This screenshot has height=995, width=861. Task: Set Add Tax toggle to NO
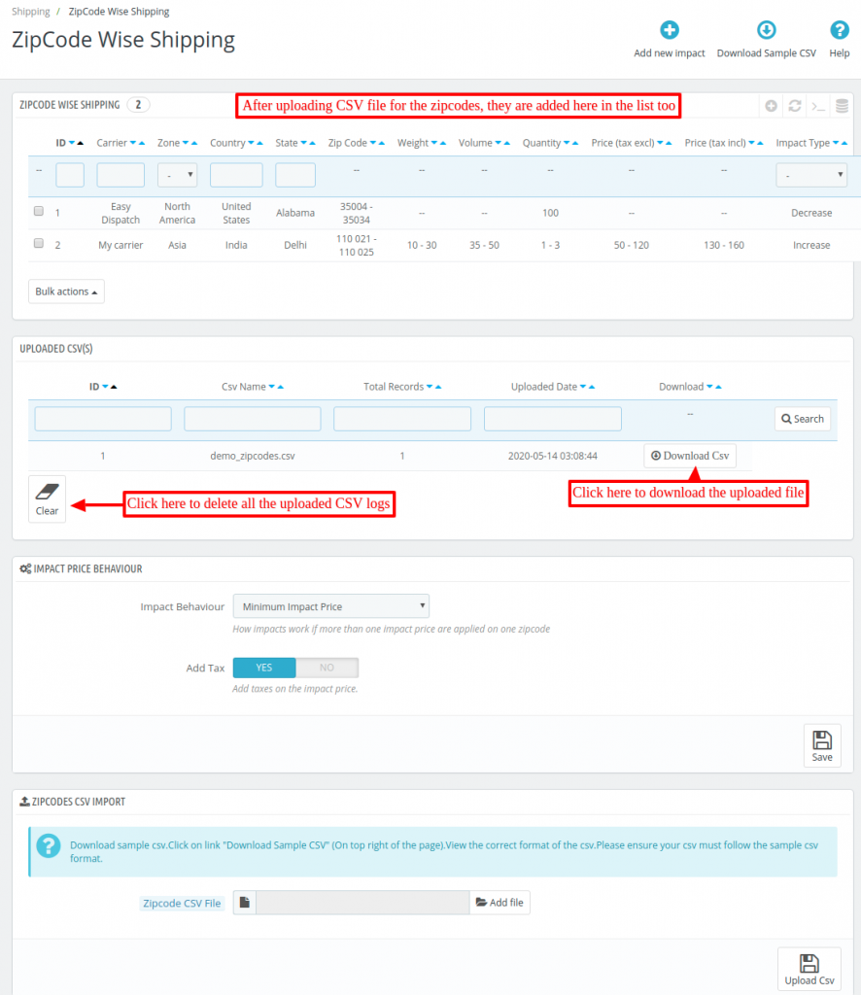point(327,668)
